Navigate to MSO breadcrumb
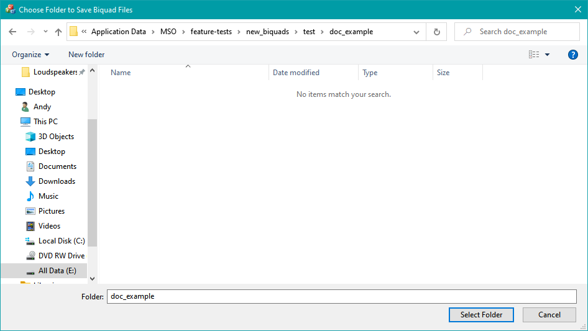The width and height of the screenshot is (588, 331). (x=168, y=32)
